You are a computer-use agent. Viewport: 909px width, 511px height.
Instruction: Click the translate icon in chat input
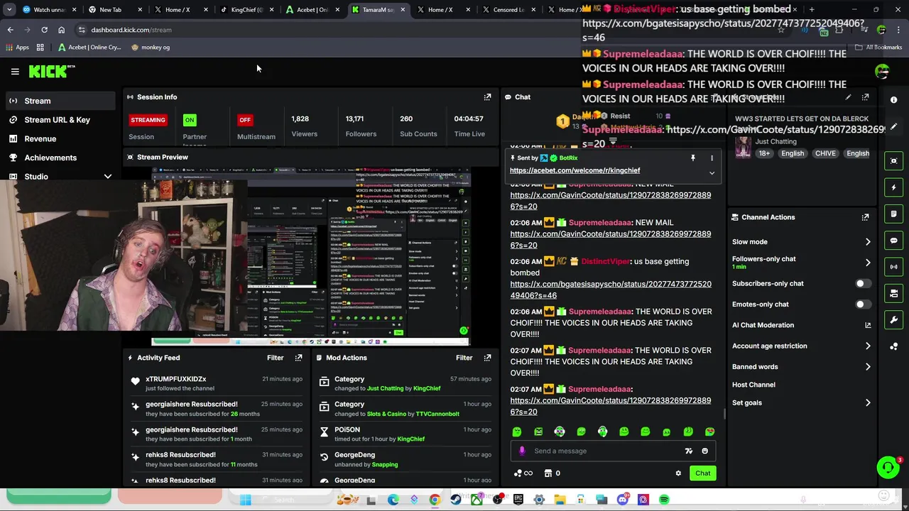tap(688, 451)
